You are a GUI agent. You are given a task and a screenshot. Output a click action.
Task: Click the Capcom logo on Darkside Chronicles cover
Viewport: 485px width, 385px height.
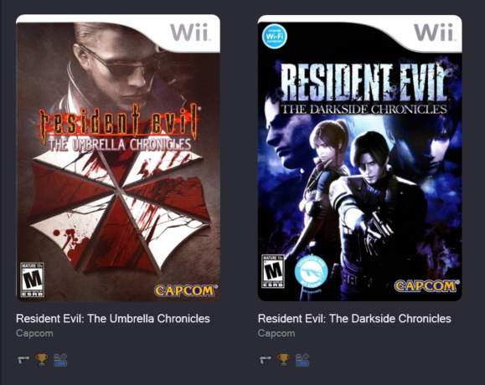427,285
